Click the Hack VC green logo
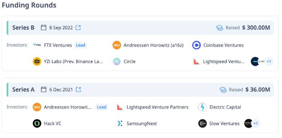282x138 pixels. point(37,124)
